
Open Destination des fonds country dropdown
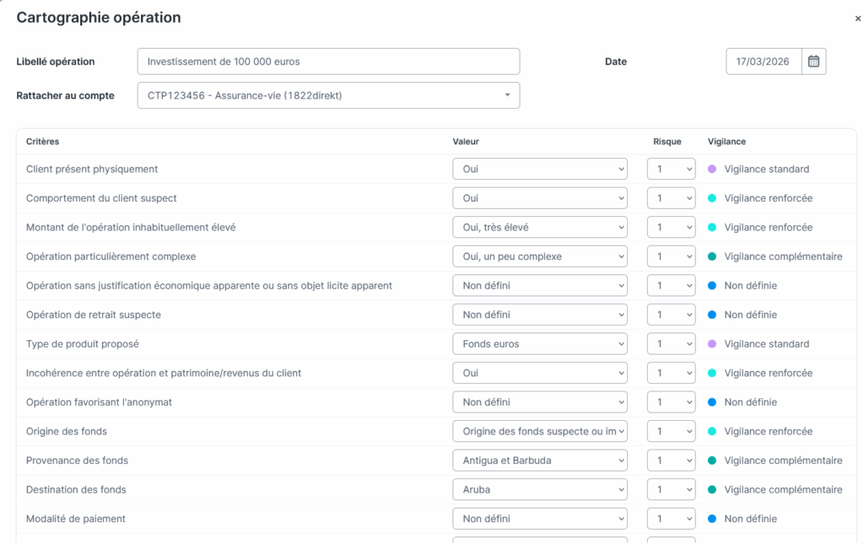click(x=540, y=489)
